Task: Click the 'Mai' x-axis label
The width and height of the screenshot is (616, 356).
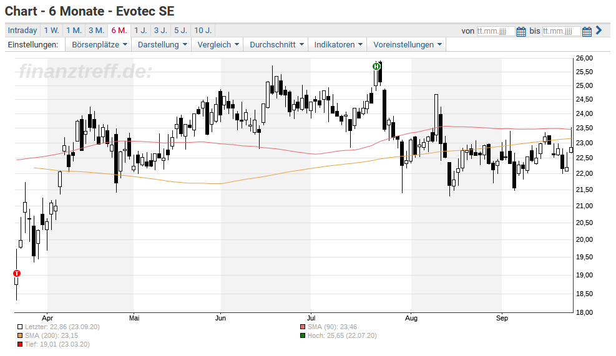Action: point(134,318)
